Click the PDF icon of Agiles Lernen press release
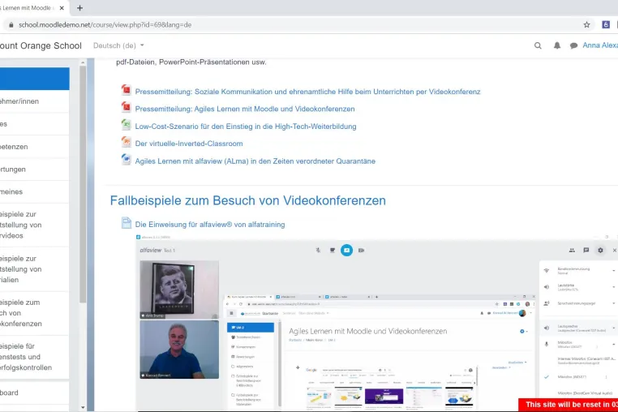The height and width of the screenshot is (412, 618). pos(127,108)
